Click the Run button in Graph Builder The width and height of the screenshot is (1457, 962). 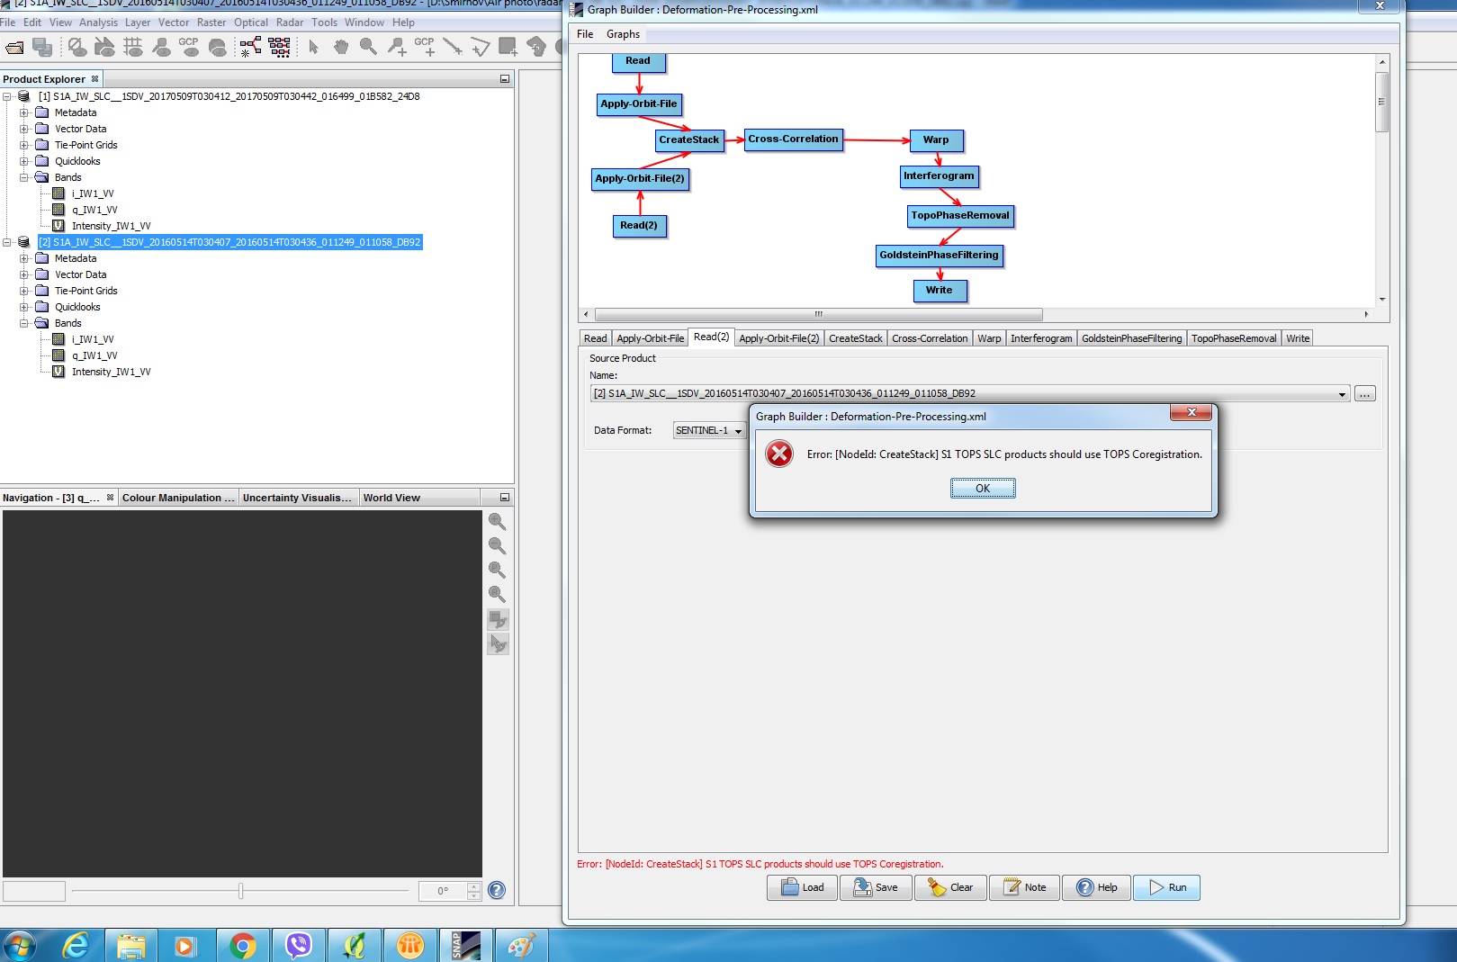pyautogui.click(x=1166, y=887)
